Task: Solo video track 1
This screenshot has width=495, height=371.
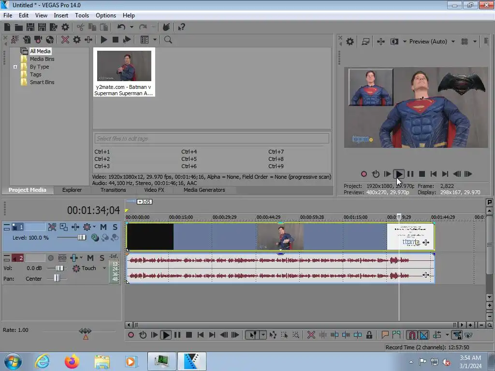Action: 115,227
